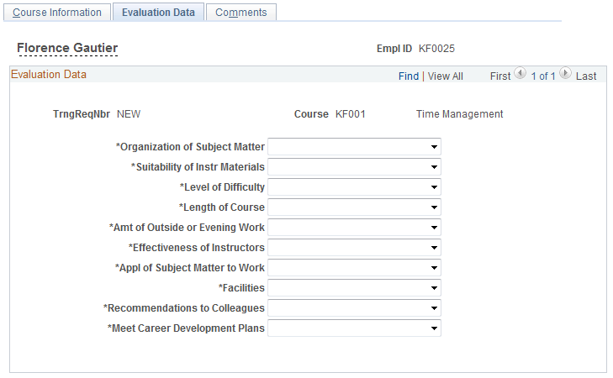
Task: Go to the next row using the arrow icon
Action: (565, 73)
